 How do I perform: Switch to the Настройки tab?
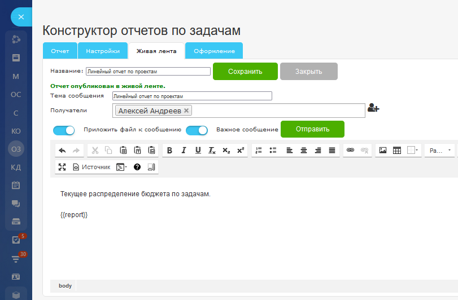[x=103, y=51]
